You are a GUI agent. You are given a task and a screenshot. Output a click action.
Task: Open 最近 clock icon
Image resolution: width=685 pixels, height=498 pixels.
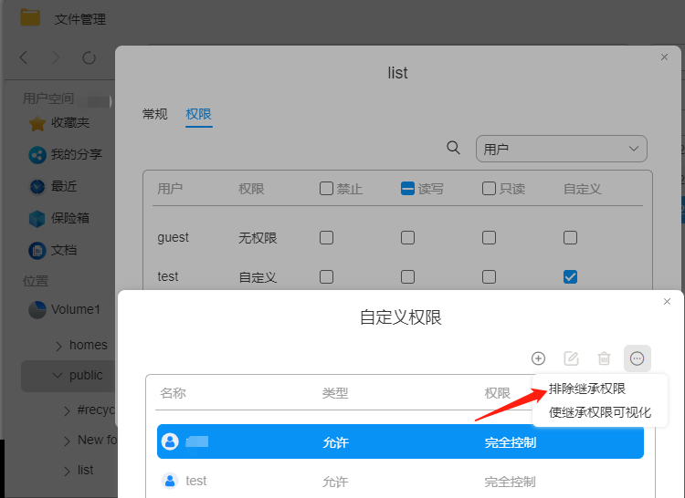click(x=37, y=187)
